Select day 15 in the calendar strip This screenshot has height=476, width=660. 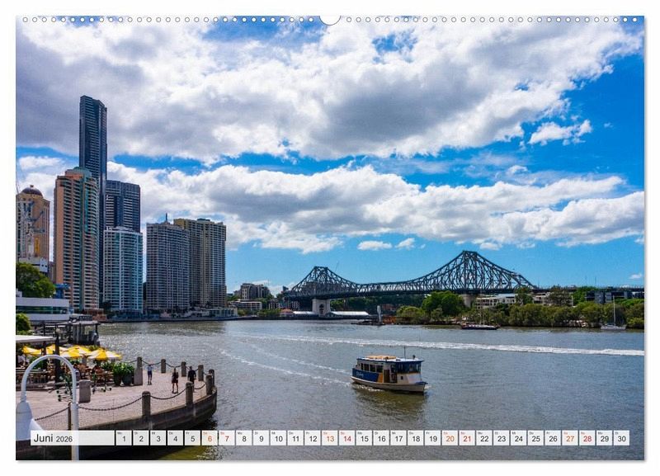point(364,438)
